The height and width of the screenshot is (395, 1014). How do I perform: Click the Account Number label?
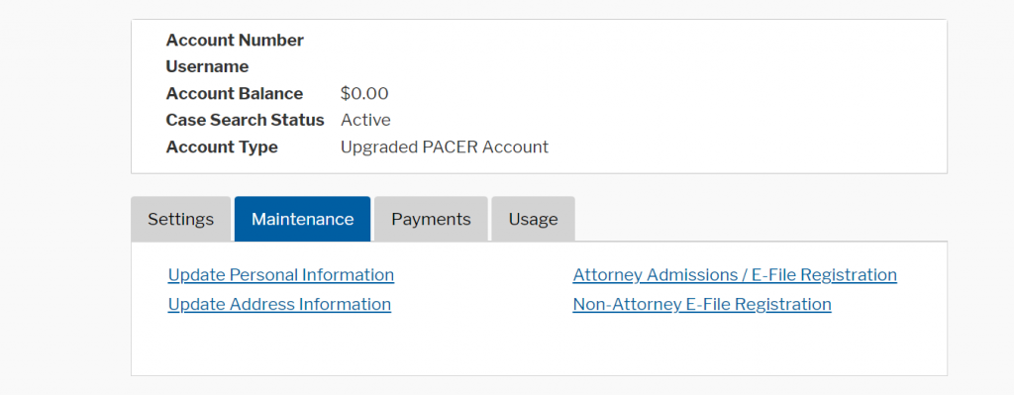pos(235,40)
